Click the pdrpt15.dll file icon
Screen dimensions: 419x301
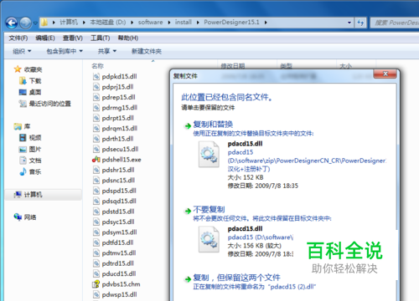pyautogui.click(x=96, y=118)
